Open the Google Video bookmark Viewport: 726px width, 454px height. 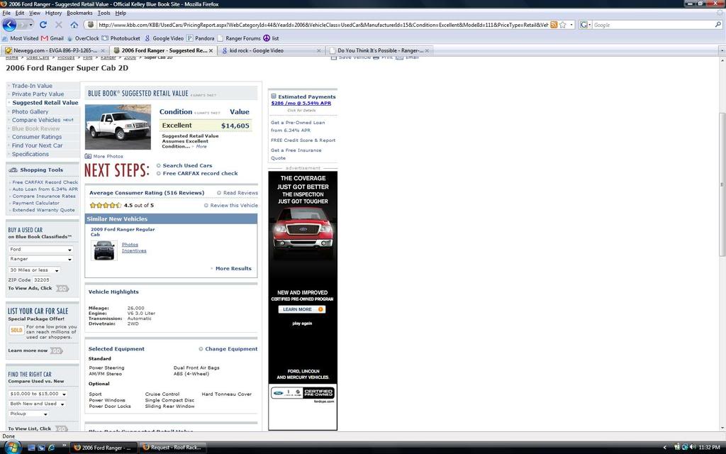[x=164, y=38]
